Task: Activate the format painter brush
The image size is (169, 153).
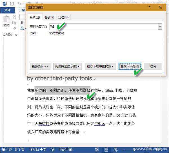Action: [x=14, y=28]
